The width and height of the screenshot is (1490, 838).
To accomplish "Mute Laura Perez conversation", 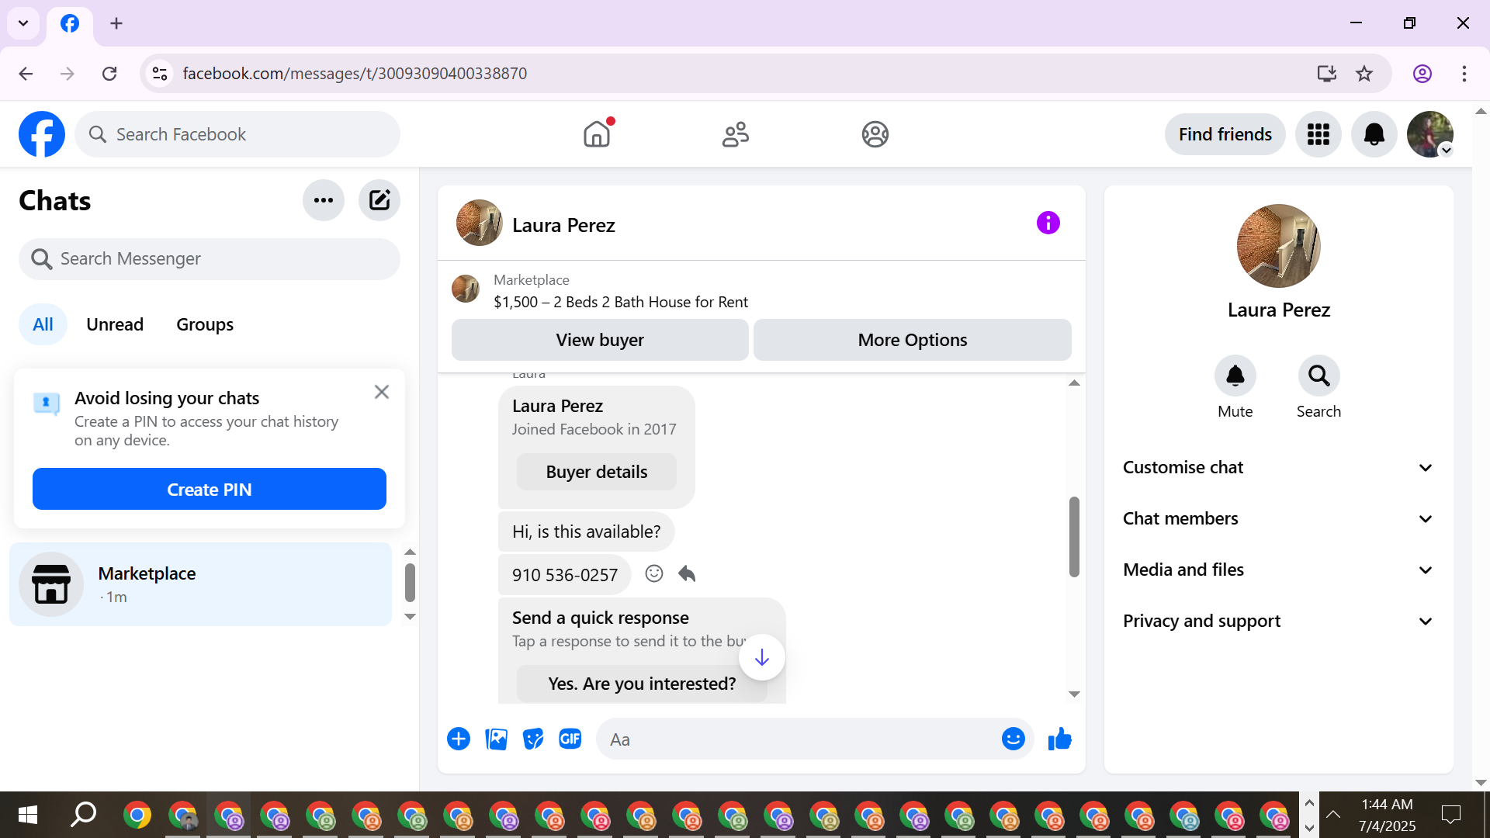I will coord(1235,377).
